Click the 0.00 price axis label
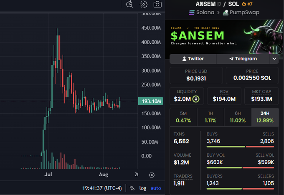 (x=146, y=156)
